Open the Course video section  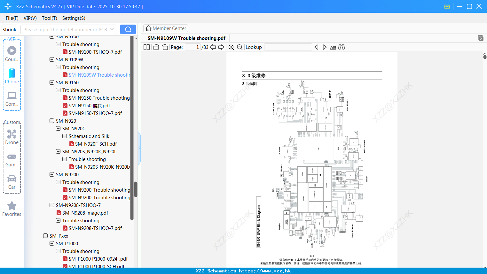point(12,54)
